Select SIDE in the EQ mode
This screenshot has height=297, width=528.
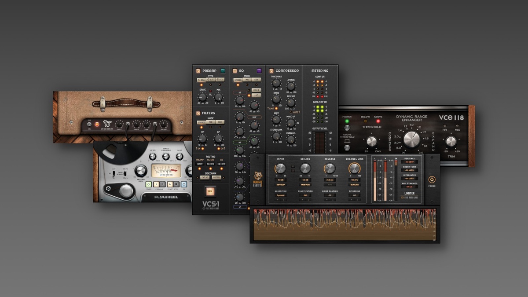coord(257,80)
